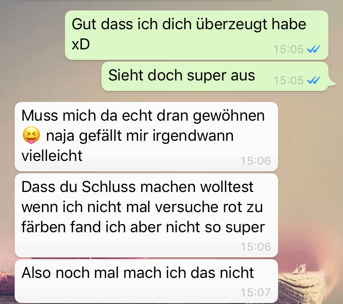Click the 15:06 timestamp beside 'vielleicht'
This screenshot has height=304, width=343.
tap(256, 161)
